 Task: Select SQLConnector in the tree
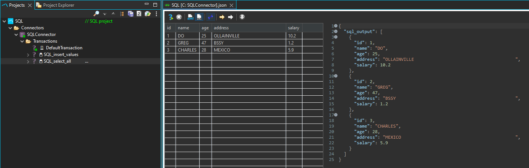[42, 34]
